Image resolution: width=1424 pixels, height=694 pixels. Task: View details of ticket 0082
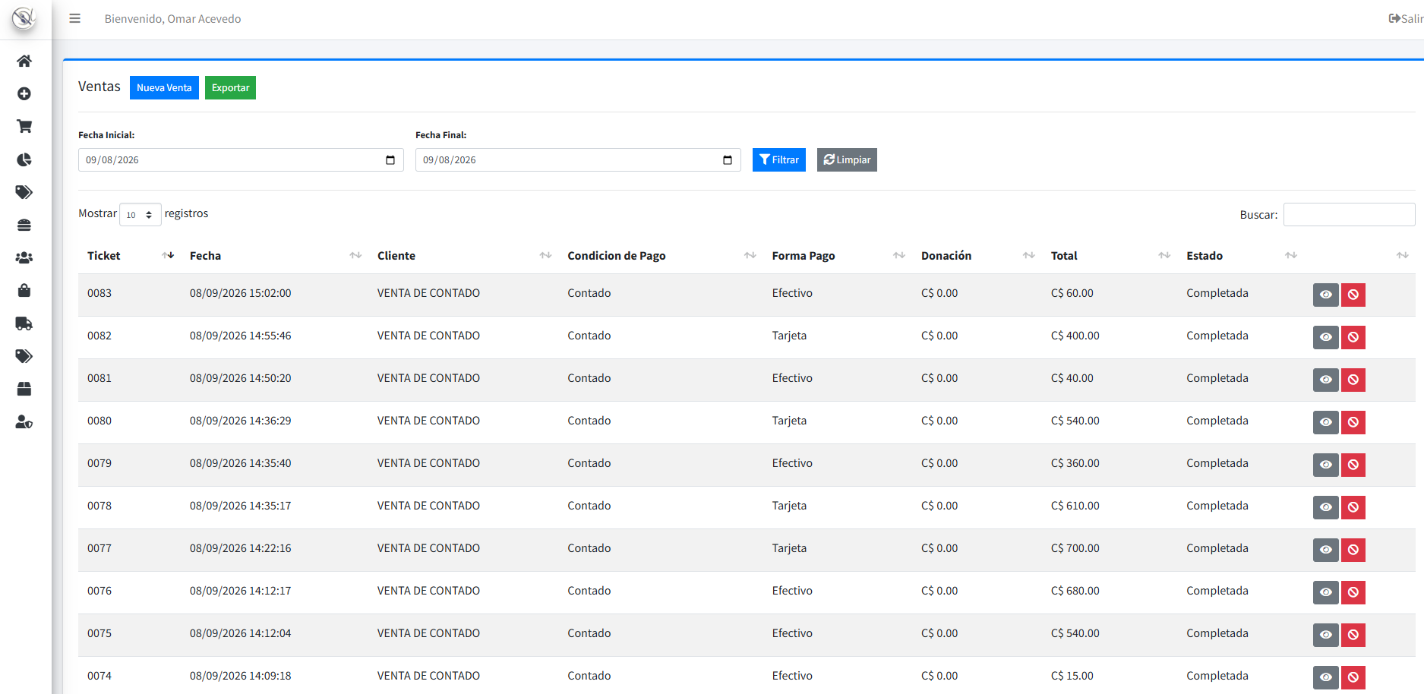1326,337
